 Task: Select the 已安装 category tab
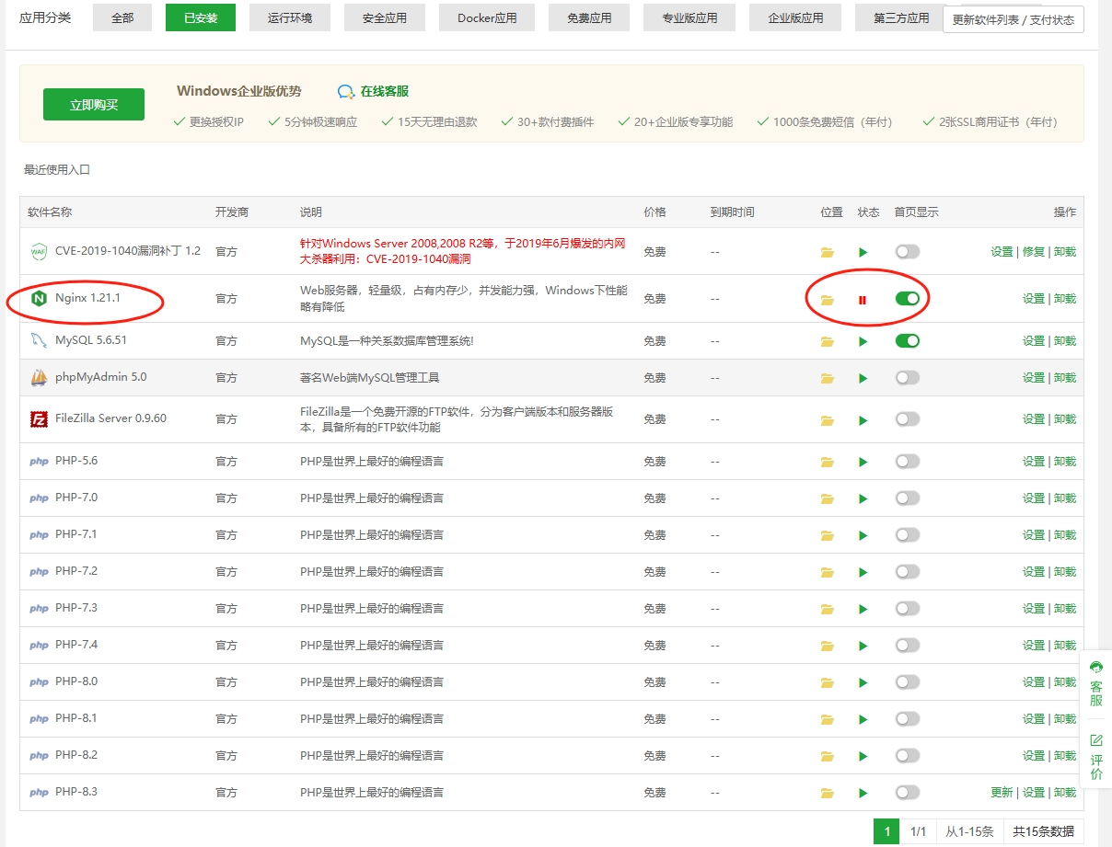click(x=201, y=17)
